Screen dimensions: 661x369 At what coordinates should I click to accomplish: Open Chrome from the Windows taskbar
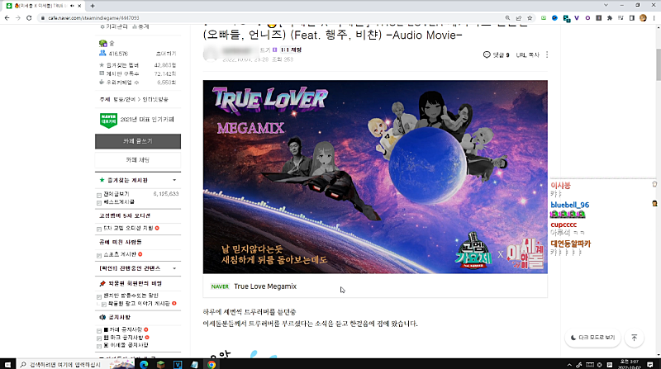coord(212,363)
